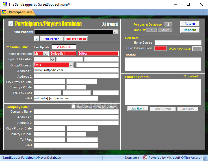The width and height of the screenshot is (208, 161).
Task: Click the personal Cell input field
Action: pyautogui.click(x=106, y=93)
